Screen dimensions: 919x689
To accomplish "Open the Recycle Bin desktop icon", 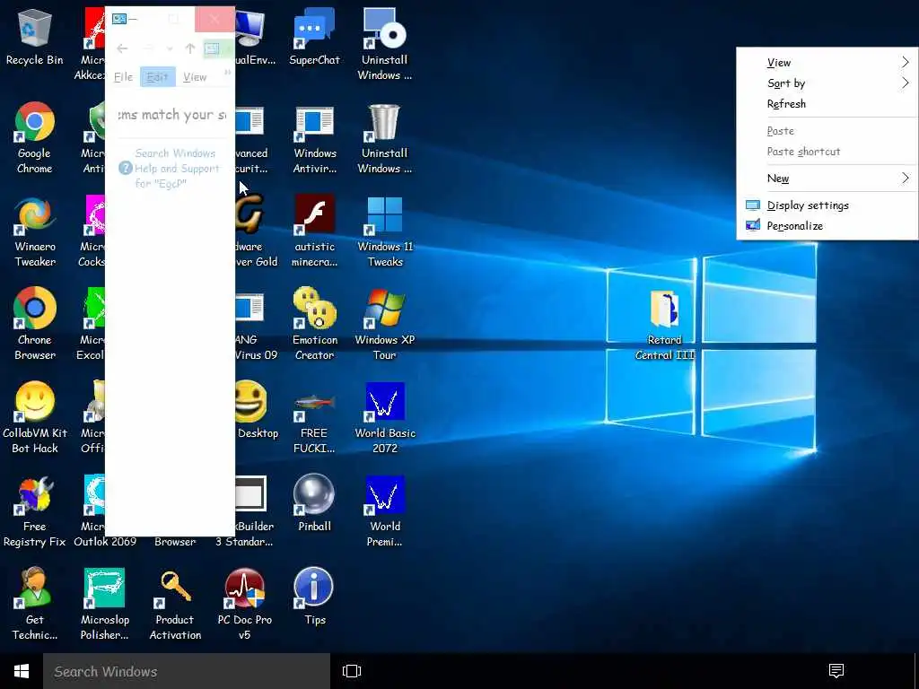I will [x=35, y=37].
